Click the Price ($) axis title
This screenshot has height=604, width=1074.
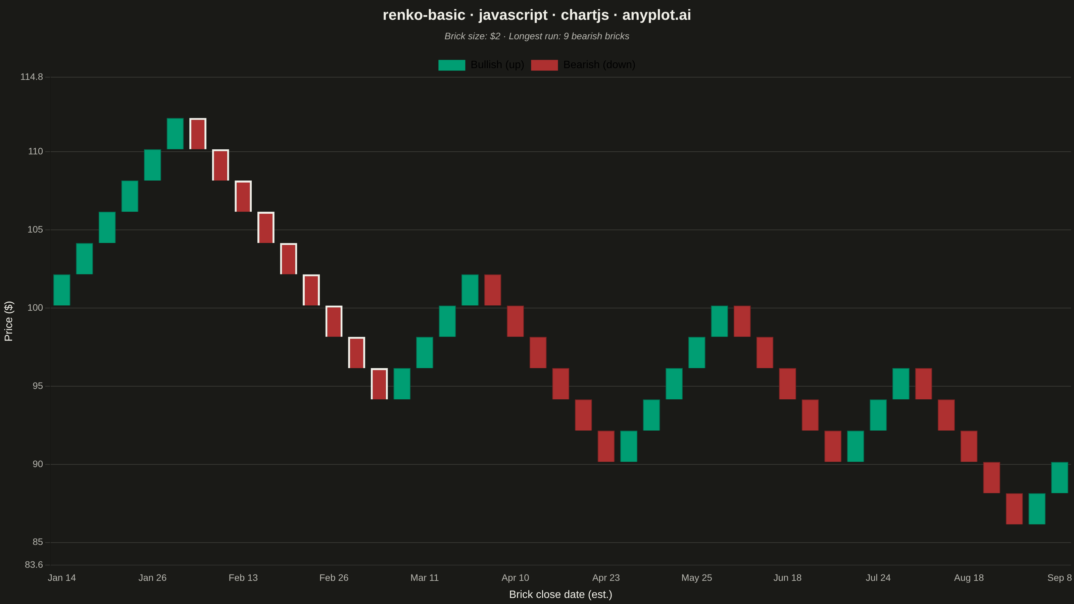click(8, 321)
